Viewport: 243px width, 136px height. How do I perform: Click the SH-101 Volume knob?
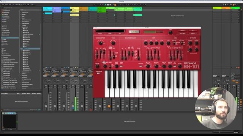pos(97,66)
